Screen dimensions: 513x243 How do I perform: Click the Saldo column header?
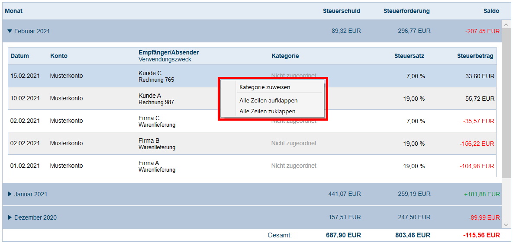[491, 11]
